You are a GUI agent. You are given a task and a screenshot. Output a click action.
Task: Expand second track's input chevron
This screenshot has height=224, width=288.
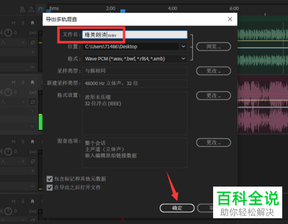coord(23,102)
